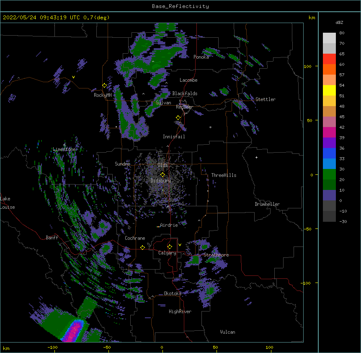Viewport: 361px width, 353px height.
Task: Click the -100 tick on the bottom axis
Action: click(x=53, y=347)
